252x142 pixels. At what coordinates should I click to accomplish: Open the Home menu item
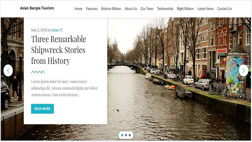coord(78,9)
